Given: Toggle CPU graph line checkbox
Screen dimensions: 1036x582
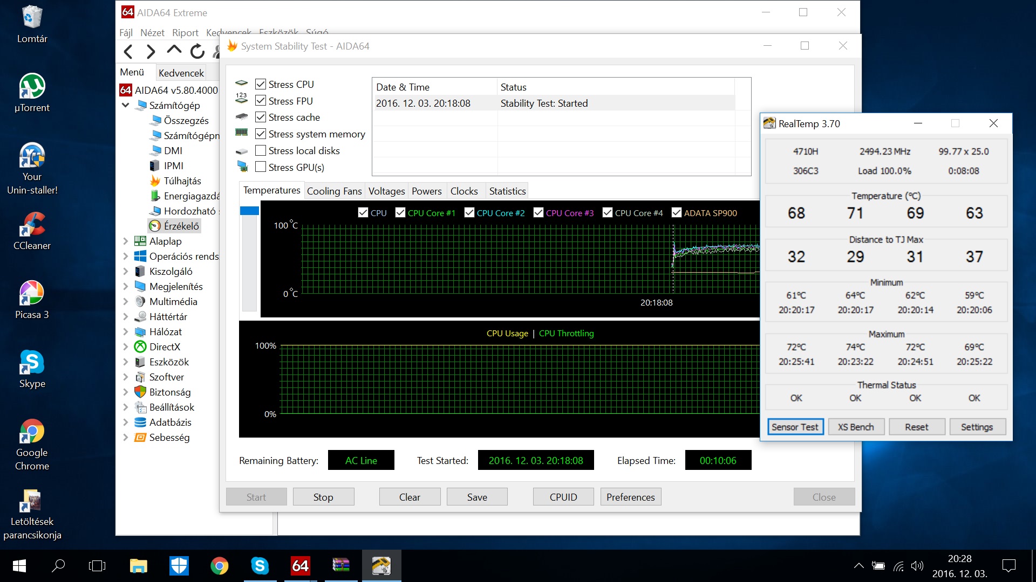Looking at the screenshot, I should tap(363, 213).
